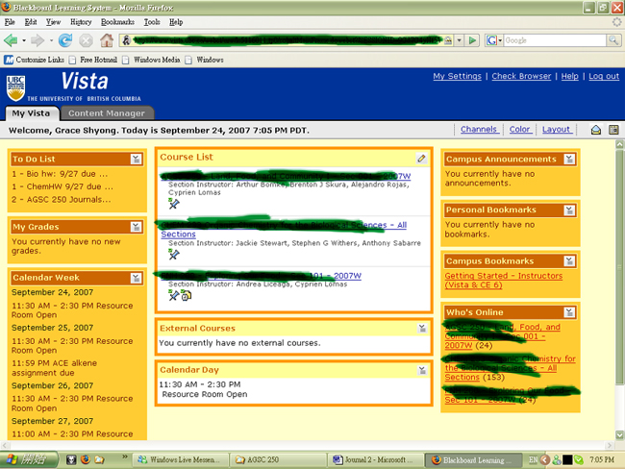Open the Google search engine selector
This screenshot has width=625, height=469.
pos(494,40)
